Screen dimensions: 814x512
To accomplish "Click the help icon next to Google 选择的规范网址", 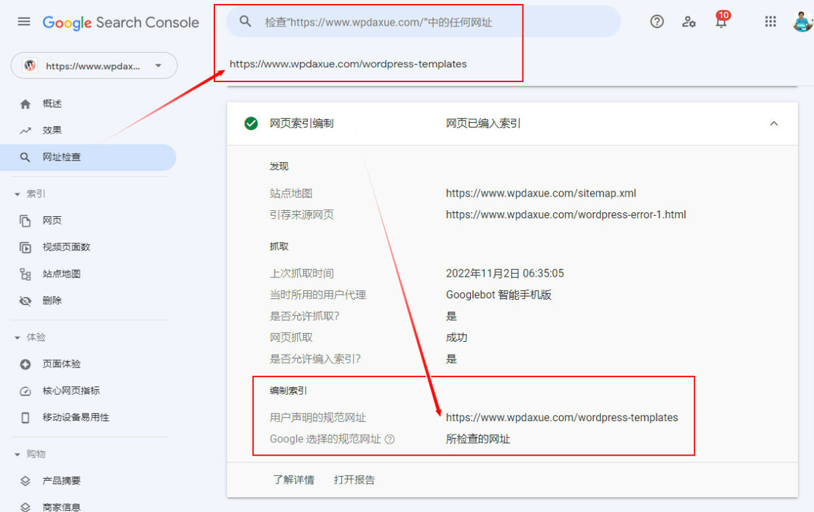I will (389, 439).
